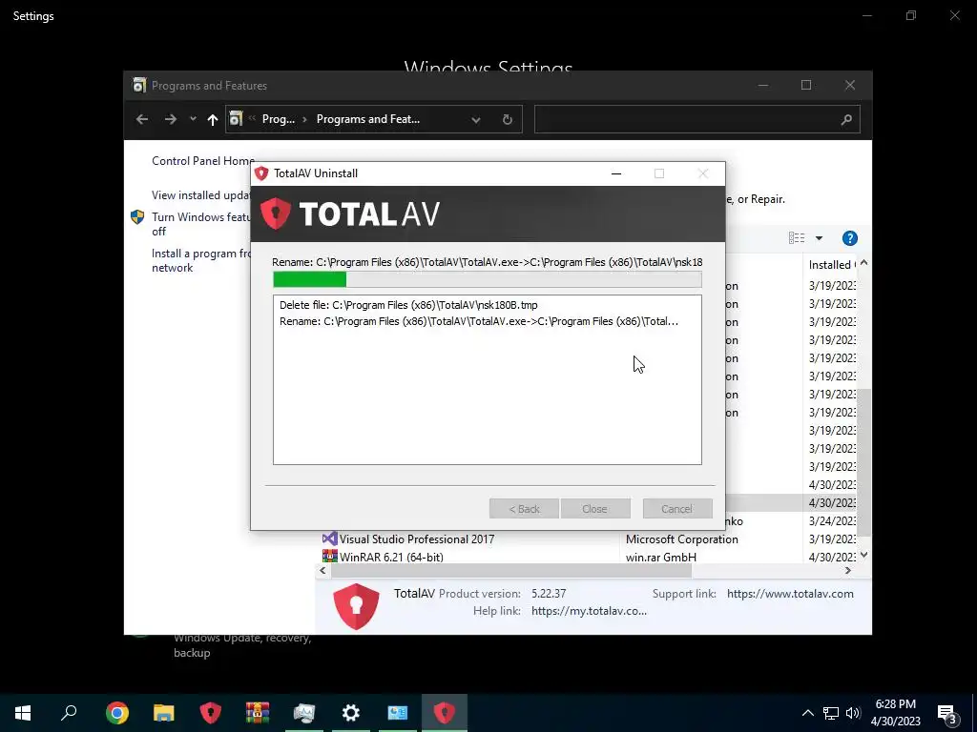The image size is (977, 732).
Task: Click the vertical scrollbar thumb of the program list
Action: point(863,462)
